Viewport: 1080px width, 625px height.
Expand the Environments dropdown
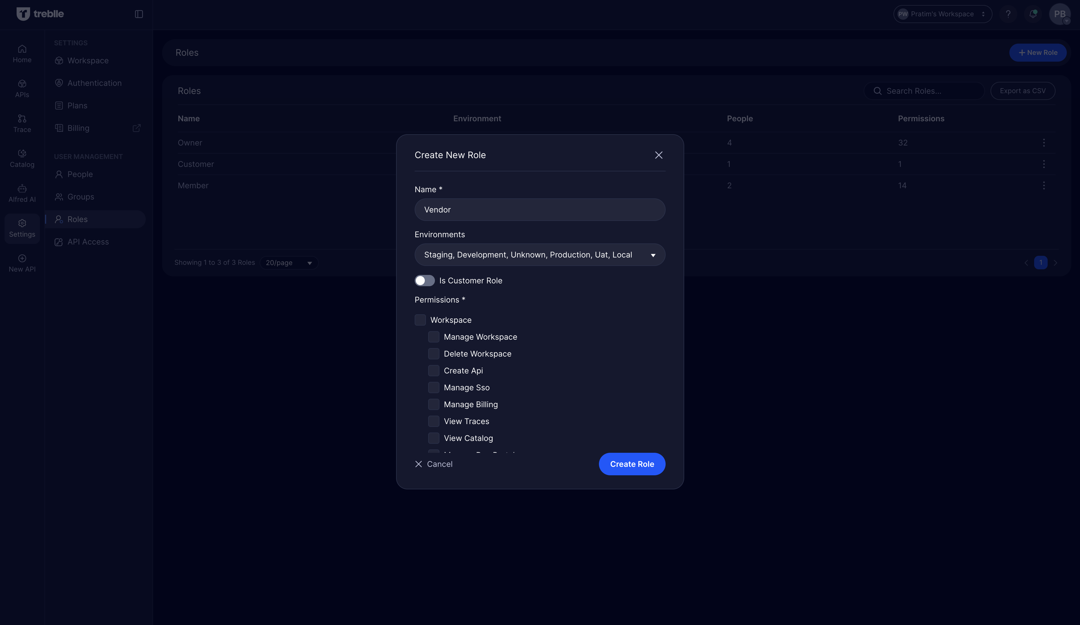540,255
